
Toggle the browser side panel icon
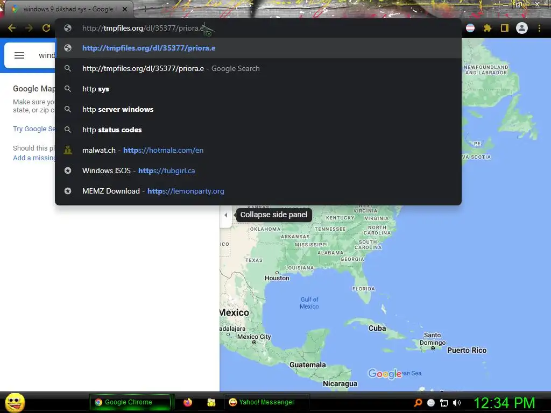click(x=505, y=28)
